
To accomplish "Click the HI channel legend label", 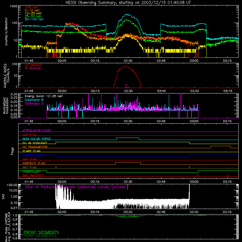I will coord(33,68).
